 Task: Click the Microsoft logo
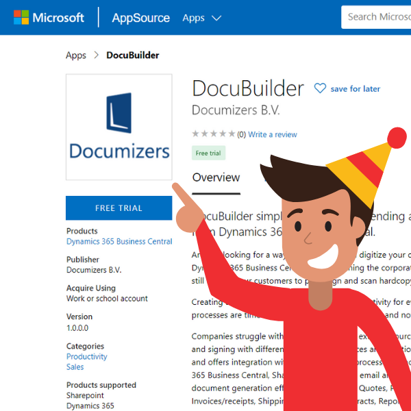point(49,18)
